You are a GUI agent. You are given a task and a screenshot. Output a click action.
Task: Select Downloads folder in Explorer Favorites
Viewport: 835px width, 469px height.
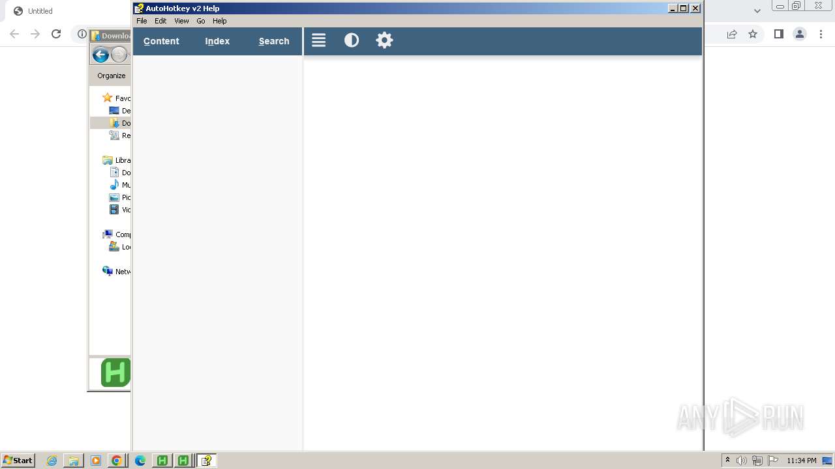[115, 123]
